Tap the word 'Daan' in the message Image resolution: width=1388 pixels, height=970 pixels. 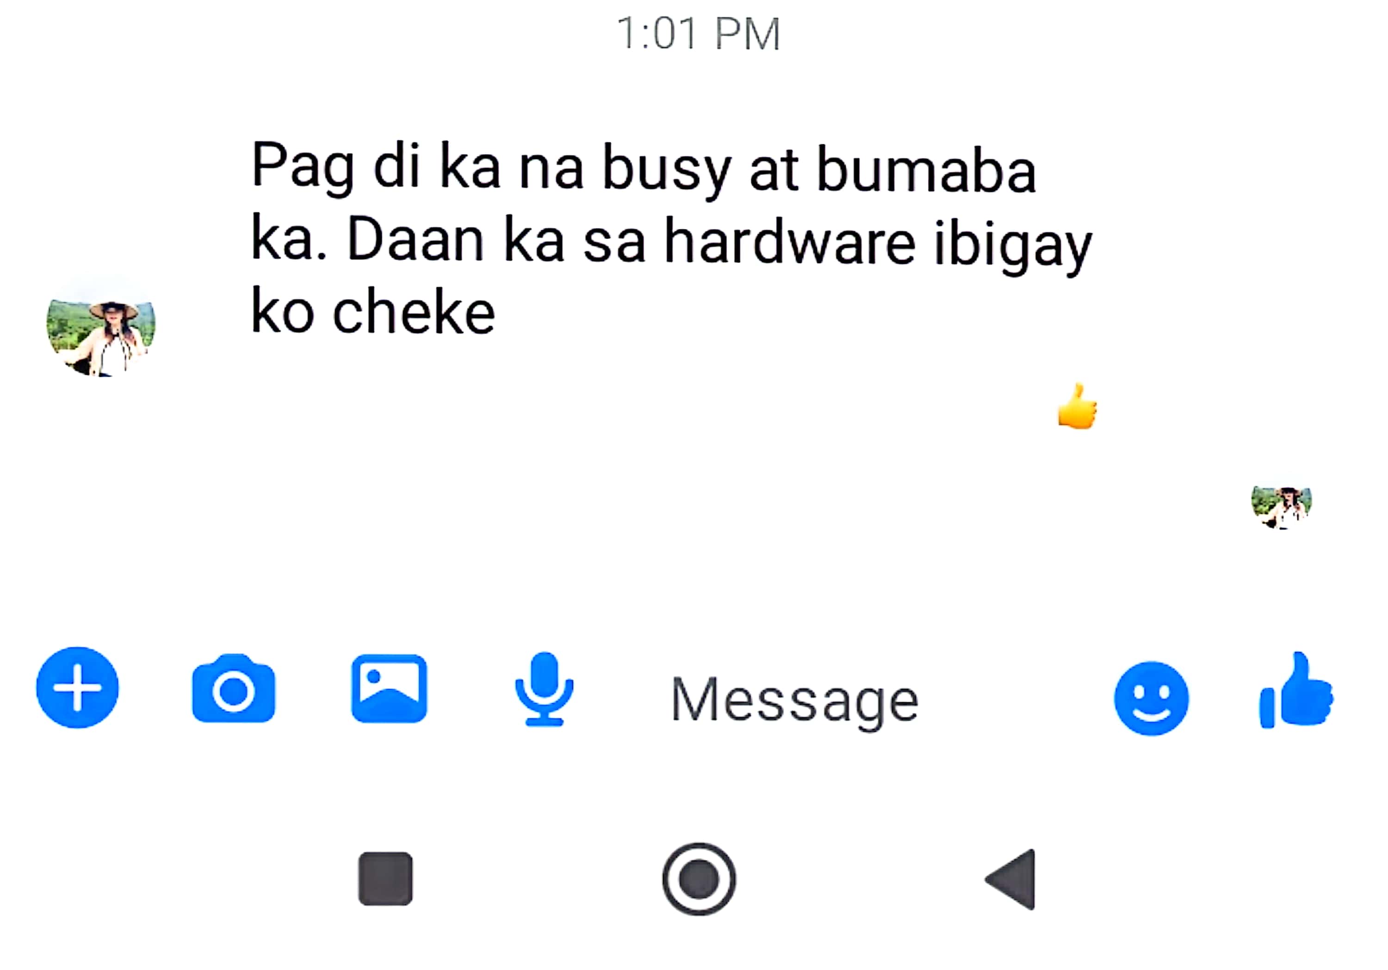coord(415,240)
